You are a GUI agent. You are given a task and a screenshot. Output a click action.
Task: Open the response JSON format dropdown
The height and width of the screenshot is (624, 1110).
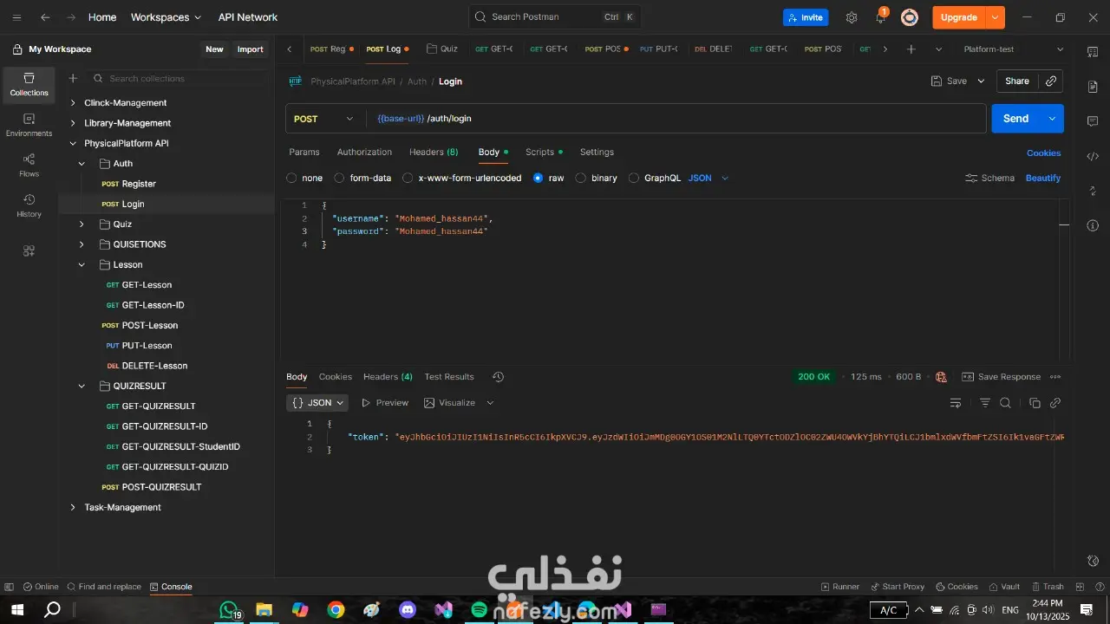point(317,403)
